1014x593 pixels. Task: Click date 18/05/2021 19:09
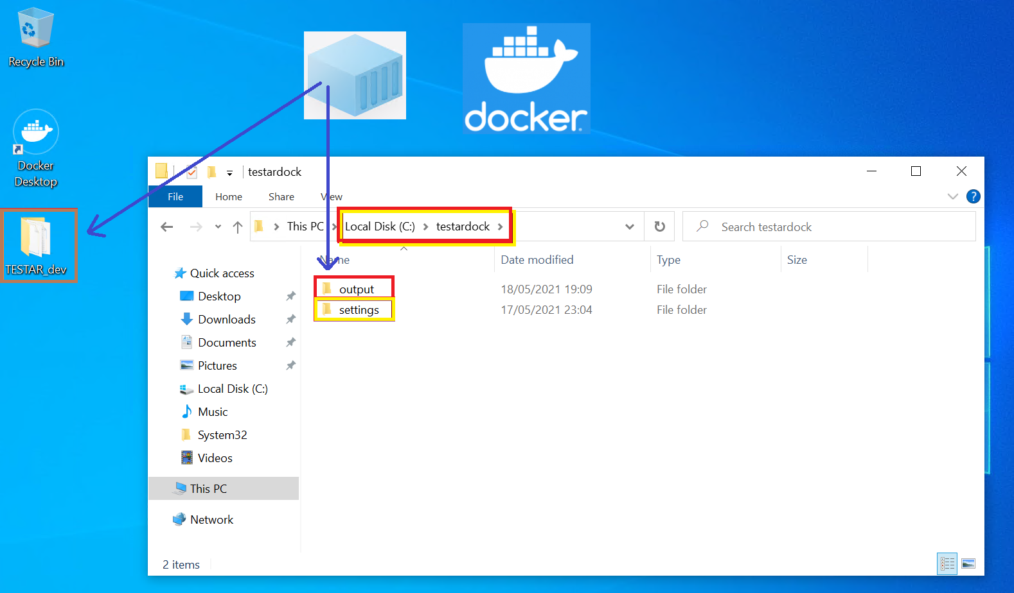[546, 289]
